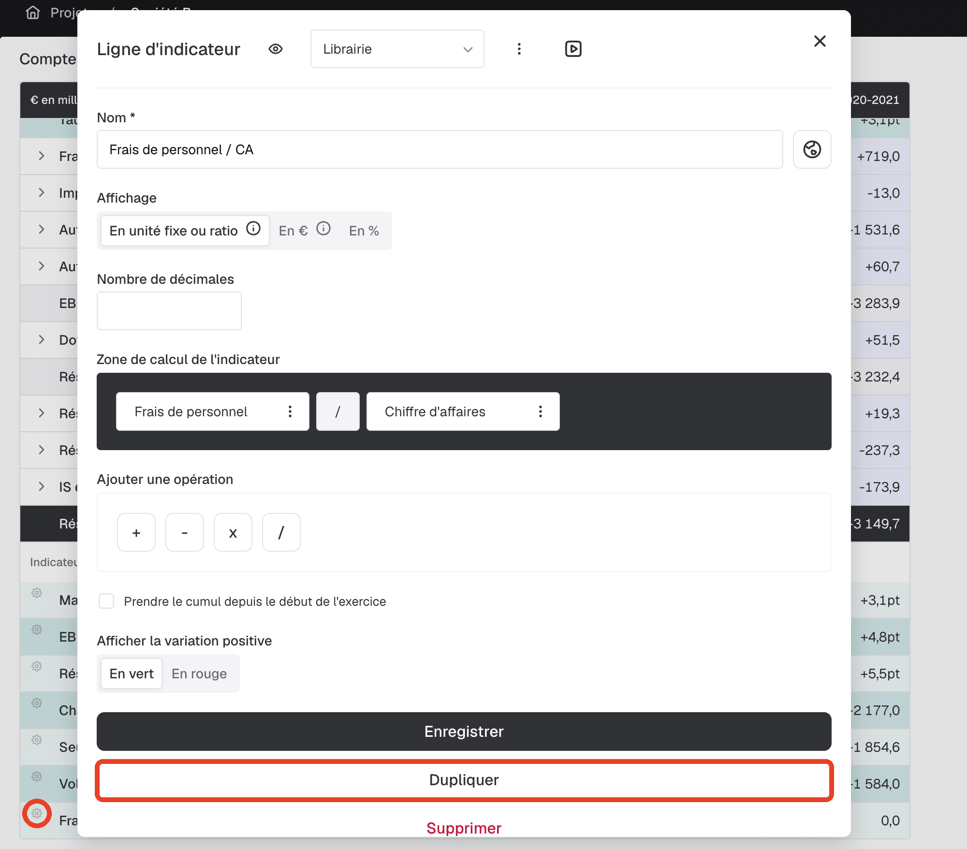Click the info icon next to En unité fixe
Screen dimensions: 967x849
253,228
